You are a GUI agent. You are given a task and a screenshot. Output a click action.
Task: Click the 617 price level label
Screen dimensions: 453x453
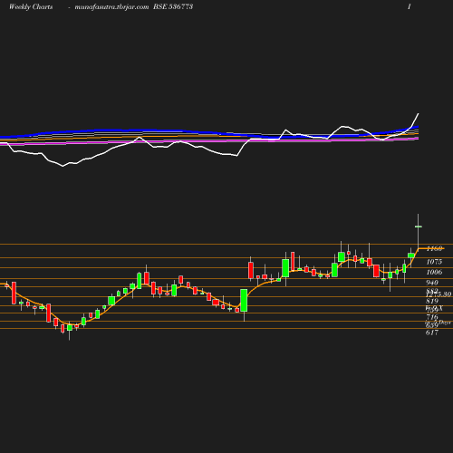pyautogui.click(x=432, y=333)
